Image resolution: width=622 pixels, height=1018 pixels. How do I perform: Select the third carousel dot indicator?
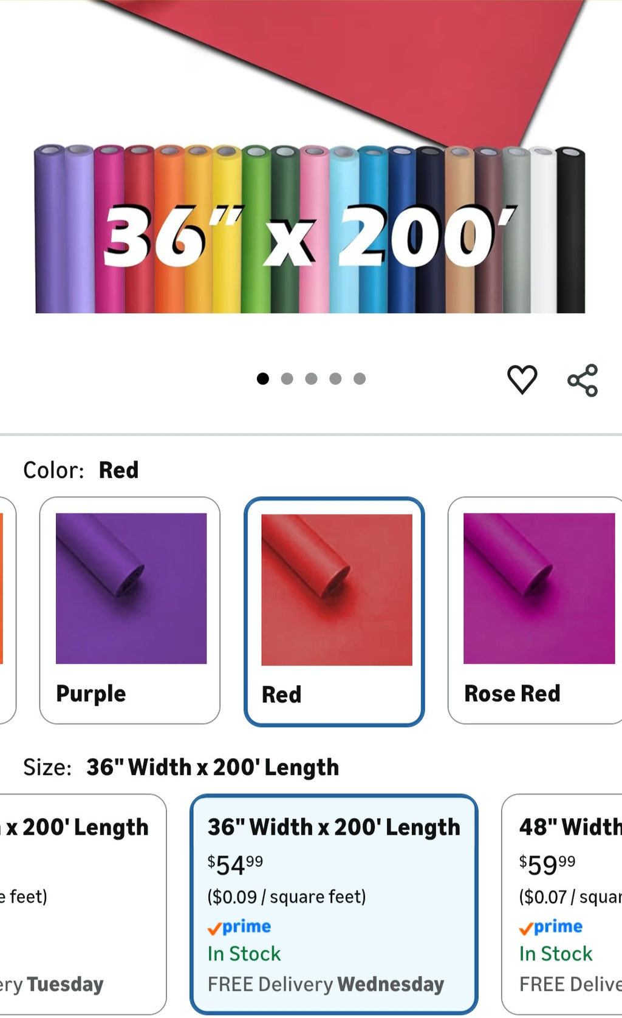(311, 378)
